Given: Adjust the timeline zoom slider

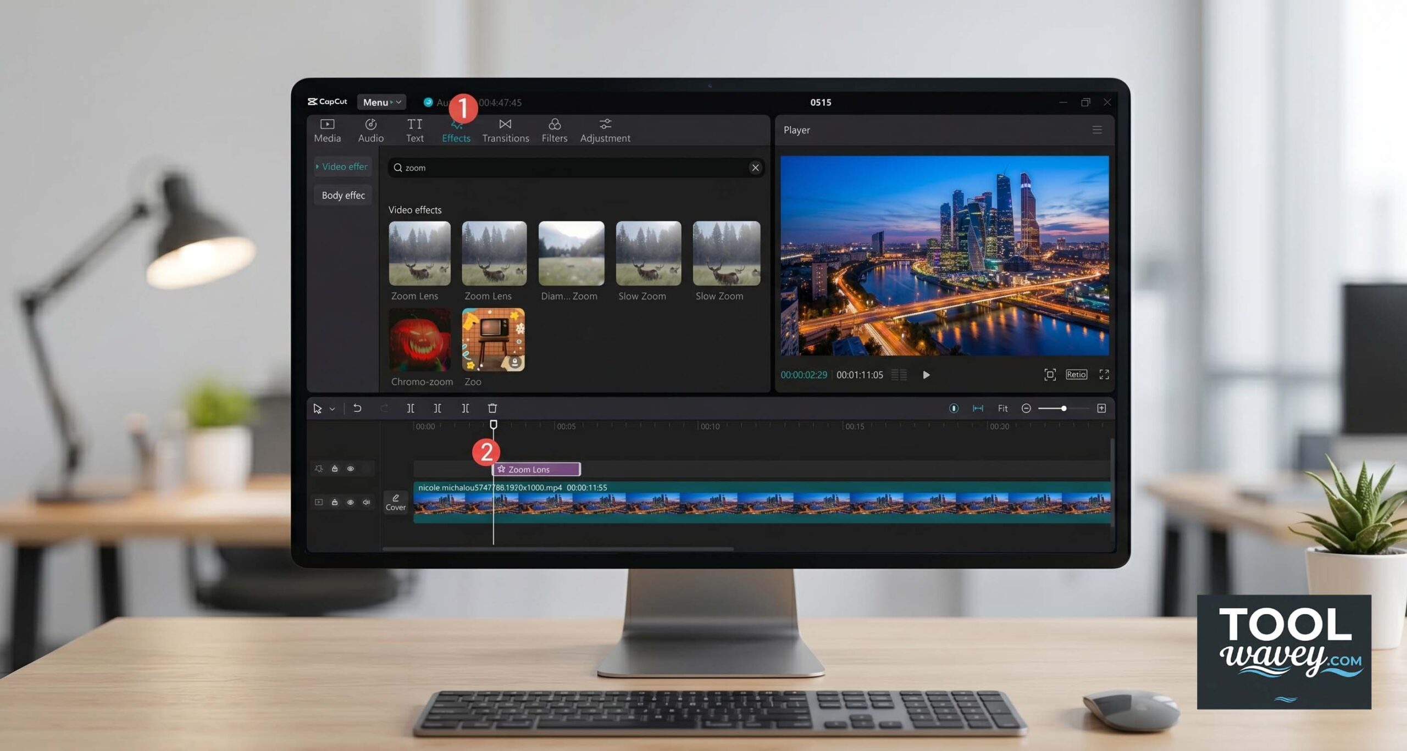Looking at the screenshot, I should point(1063,408).
